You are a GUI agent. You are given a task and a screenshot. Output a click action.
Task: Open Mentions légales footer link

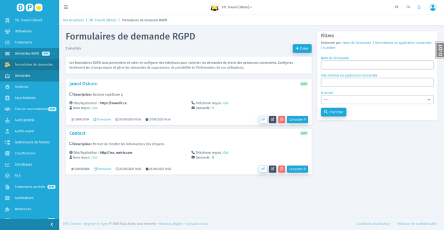point(171,224)
